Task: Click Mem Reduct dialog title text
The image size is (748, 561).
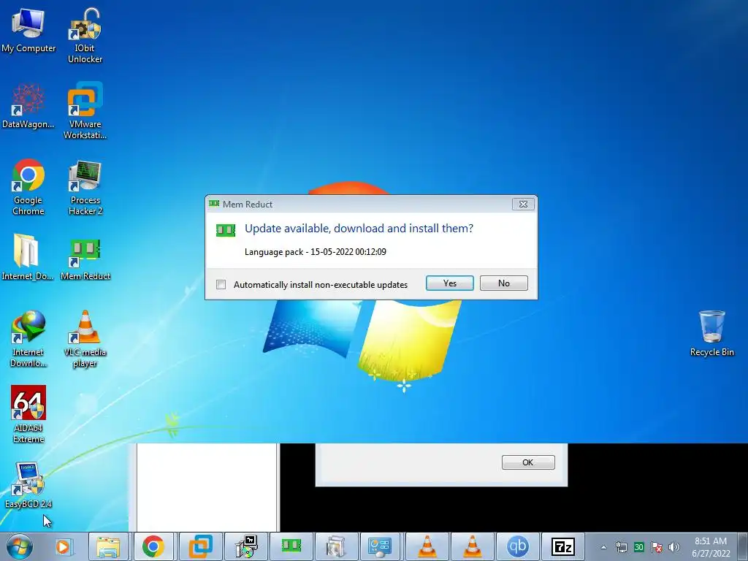Action: (247, 205)
